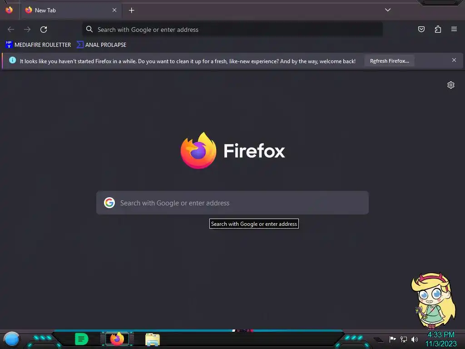Open the second bookmark in the bookmarks toolbar
465x349 pixels.
(101, 45)
